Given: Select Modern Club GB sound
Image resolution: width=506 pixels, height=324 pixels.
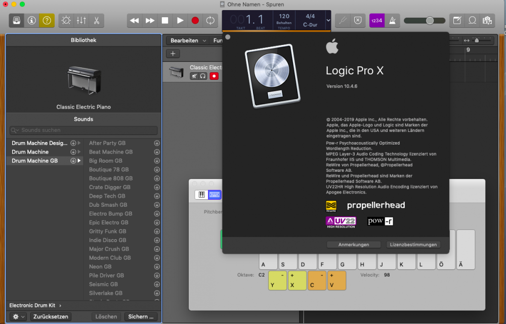Looking at the screenshot, I should pyautogui.click(x=110, y=258).
